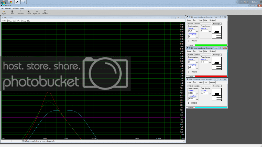Screen dimensions: 262x147
Task: Click the 8:27 AM system clock
Action: click(x=255, y=2)
